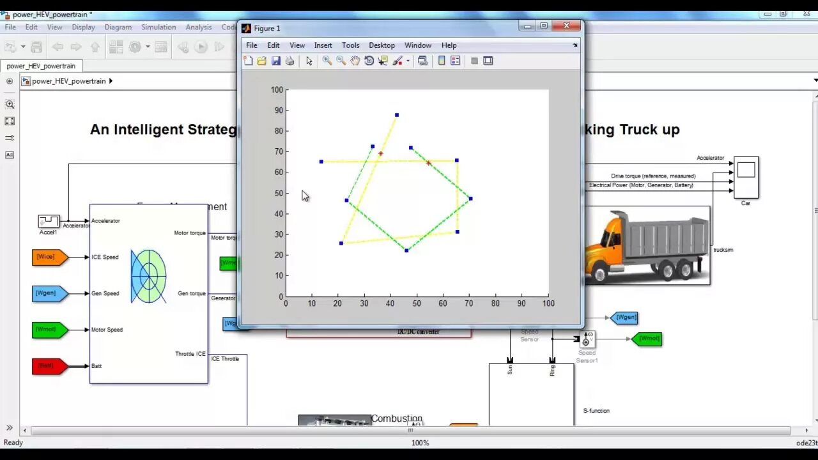The height and width of the screenshot is (460, 818).
Task: Run the simulation with the play button
Action: click(x=201, y=47)
